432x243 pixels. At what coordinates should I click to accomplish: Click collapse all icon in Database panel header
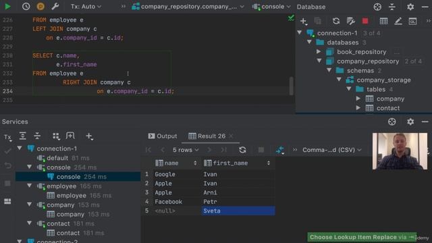click(392, 7)
